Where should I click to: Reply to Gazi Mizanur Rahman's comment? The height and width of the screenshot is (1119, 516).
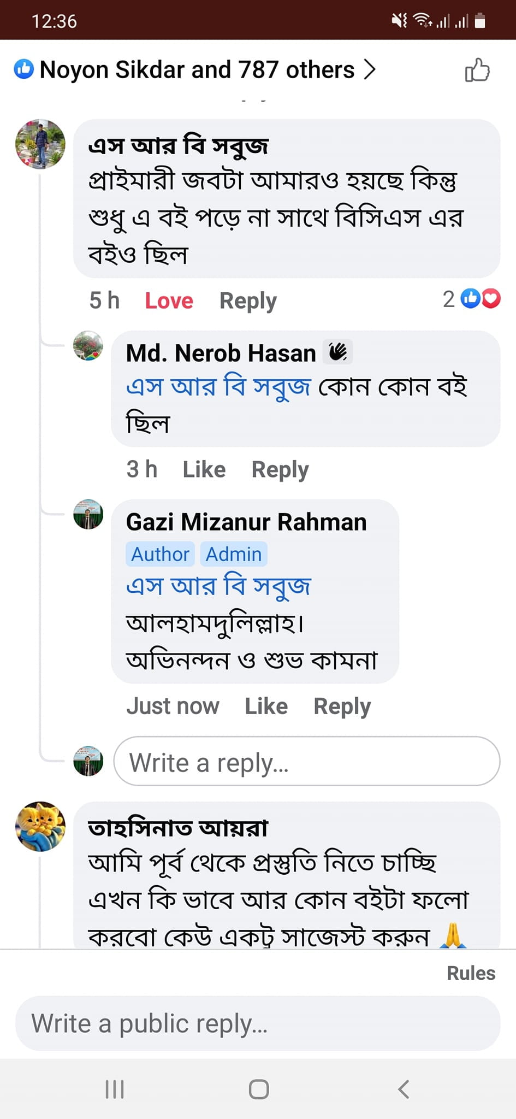[342, 706]
